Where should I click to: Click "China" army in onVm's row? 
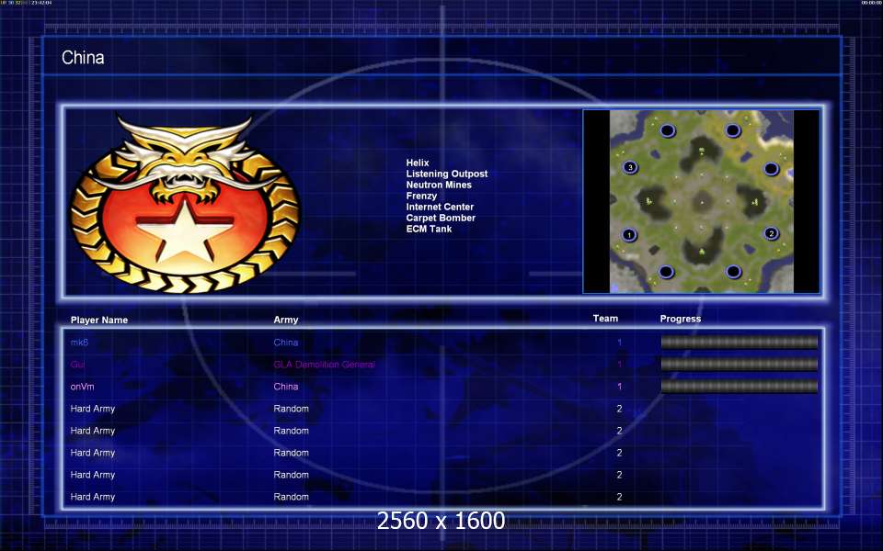click(x=285, y=387)
